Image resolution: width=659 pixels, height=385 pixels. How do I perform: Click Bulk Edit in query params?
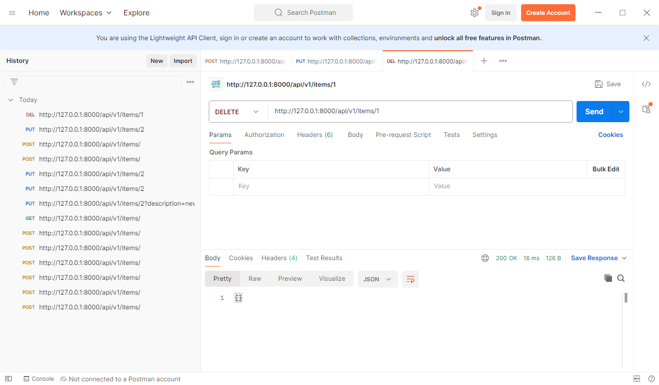(x=606, y=169)
